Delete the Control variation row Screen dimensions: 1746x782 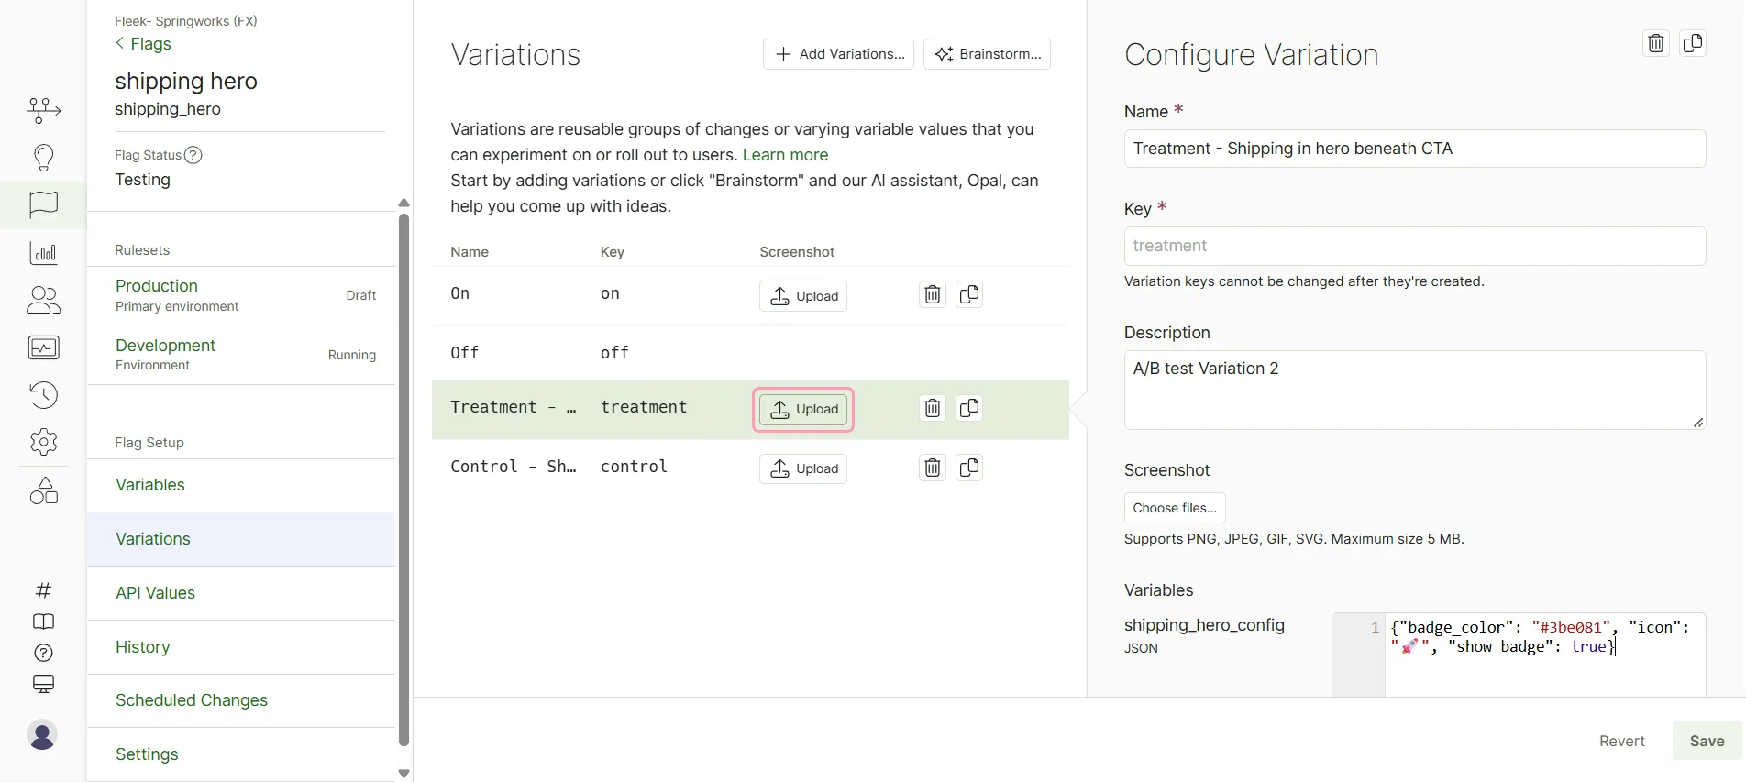tap(933, 468)
